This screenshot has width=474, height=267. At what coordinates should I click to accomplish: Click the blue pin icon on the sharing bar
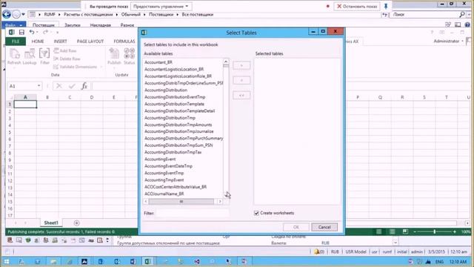point(386,6)
